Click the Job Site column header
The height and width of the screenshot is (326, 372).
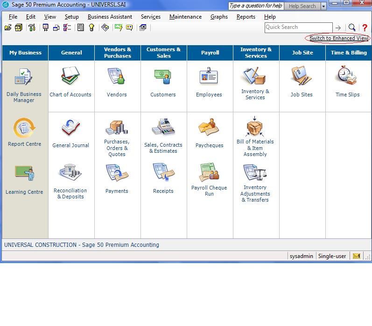[x=302, y=53]
